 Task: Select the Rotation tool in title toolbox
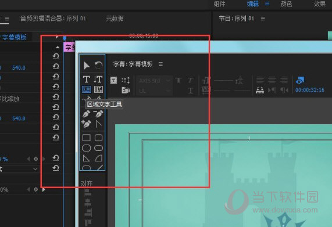point(98,65)
